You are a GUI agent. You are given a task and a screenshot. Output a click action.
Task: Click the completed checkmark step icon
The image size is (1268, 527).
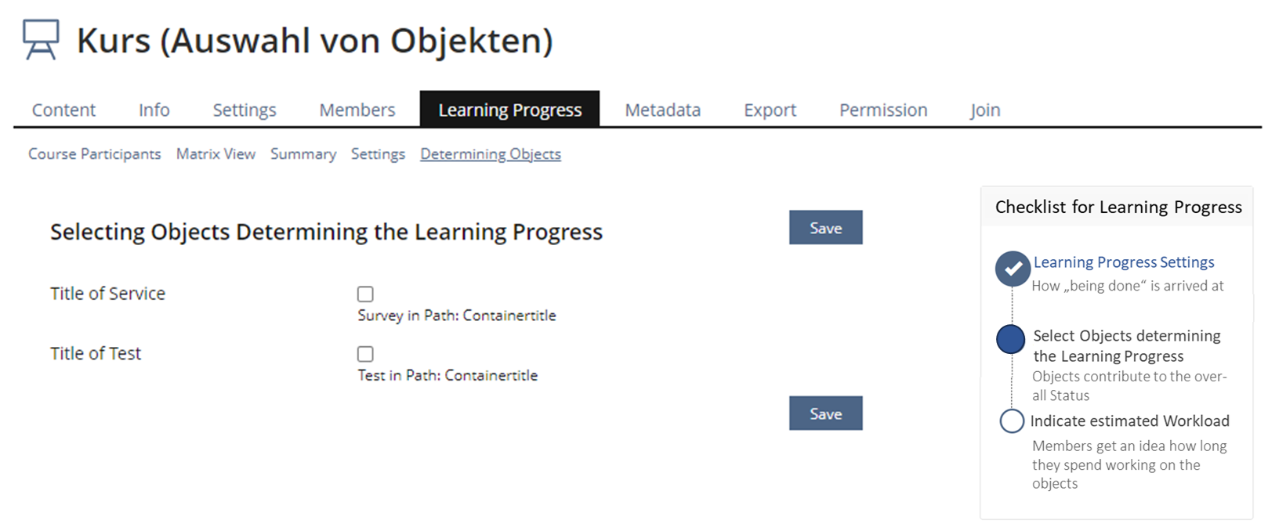[x=1012, y=269]
